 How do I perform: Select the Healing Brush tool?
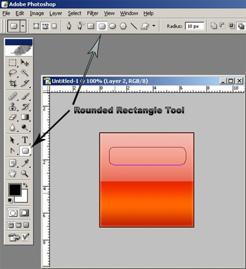(13, 96)
